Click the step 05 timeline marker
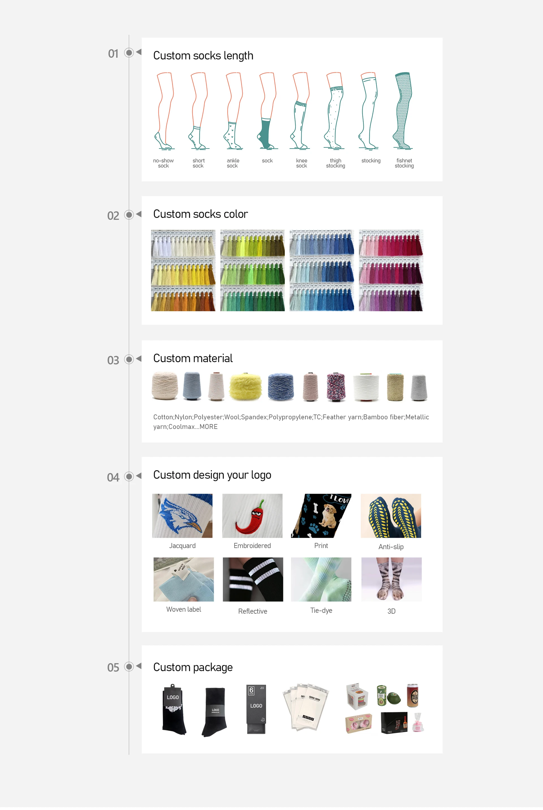Image resolution: width=543 pixels, height=810 pixels. point(129,667)
